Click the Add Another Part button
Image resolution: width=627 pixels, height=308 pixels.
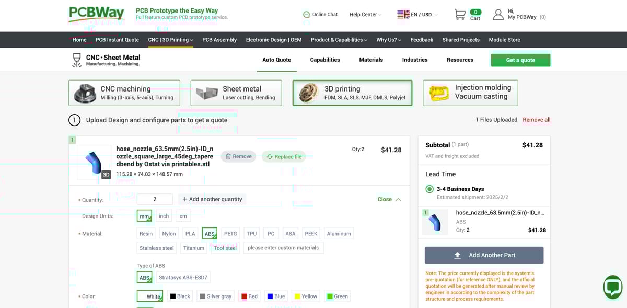point(484,255)
